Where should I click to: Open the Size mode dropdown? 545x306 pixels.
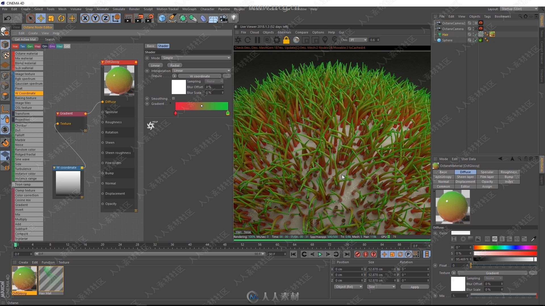(x=381, y=287)
